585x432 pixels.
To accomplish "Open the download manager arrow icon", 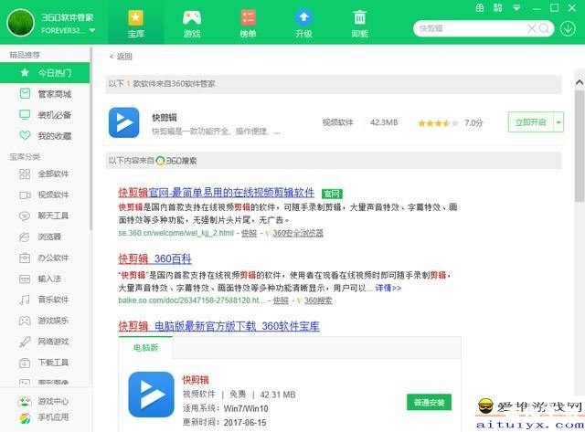I will 568,28.
